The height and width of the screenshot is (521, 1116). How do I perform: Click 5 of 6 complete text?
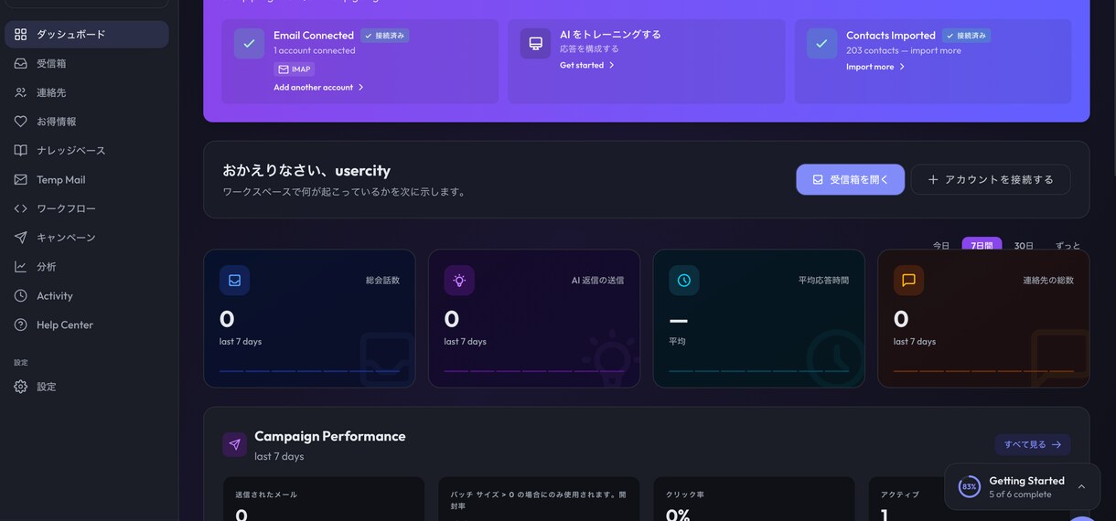(1020, 494)
